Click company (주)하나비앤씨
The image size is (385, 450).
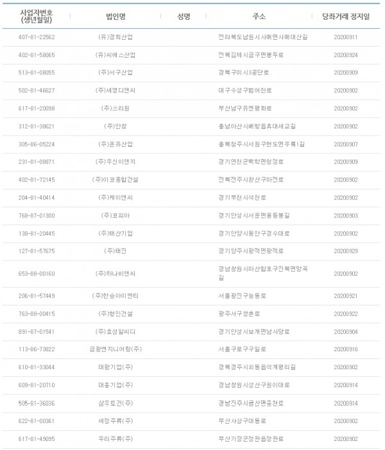[116, 274]
